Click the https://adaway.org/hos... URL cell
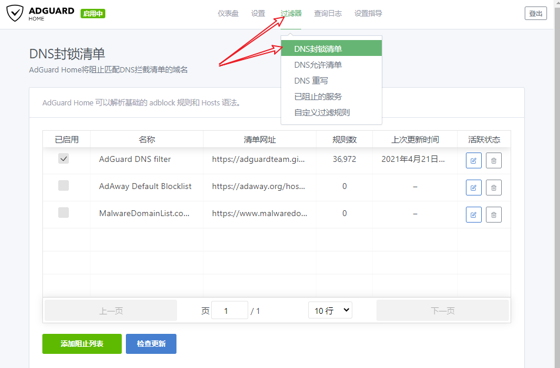Screen dimensions: 560x368 258,186
